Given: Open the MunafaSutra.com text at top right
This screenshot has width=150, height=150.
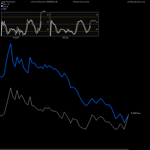Looking at the screenshot, I should click(137, 2).
